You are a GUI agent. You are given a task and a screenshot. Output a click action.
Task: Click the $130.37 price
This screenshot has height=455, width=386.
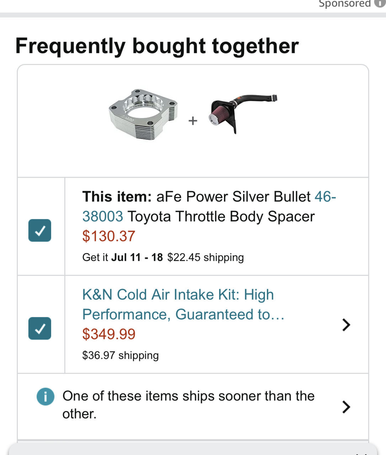(109, 236)
